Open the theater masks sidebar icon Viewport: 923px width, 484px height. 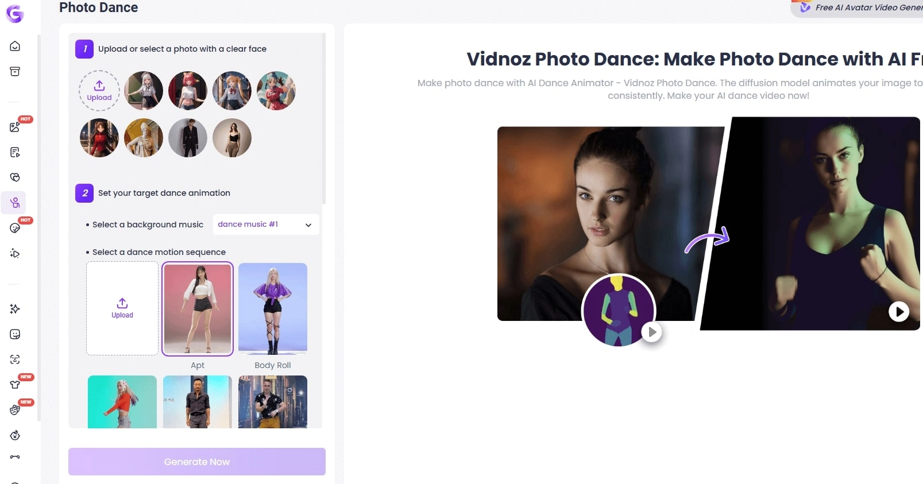[15, 410]
